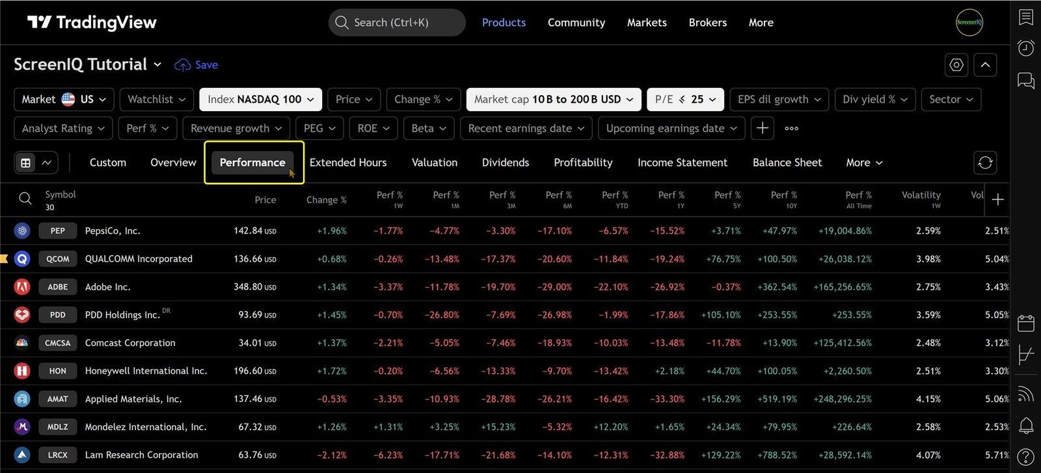This screenshot has height=473, width=1041.
Task: Open ScreenIQ Tutorial screen name dropdown
Action: (88, 64)
